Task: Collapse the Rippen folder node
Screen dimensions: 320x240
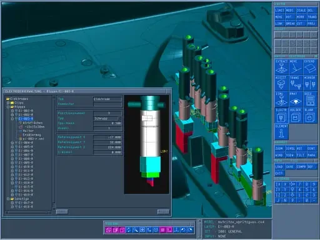Action: (x=8, y=107)
